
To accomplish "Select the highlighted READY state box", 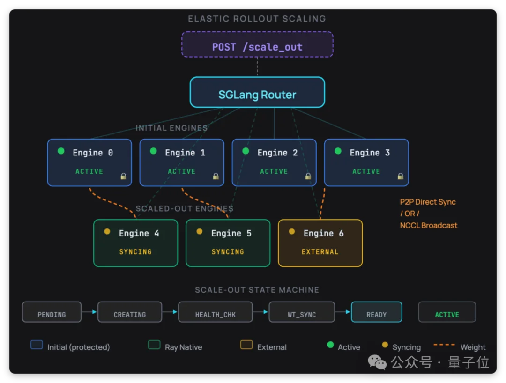I will (376, 312).
